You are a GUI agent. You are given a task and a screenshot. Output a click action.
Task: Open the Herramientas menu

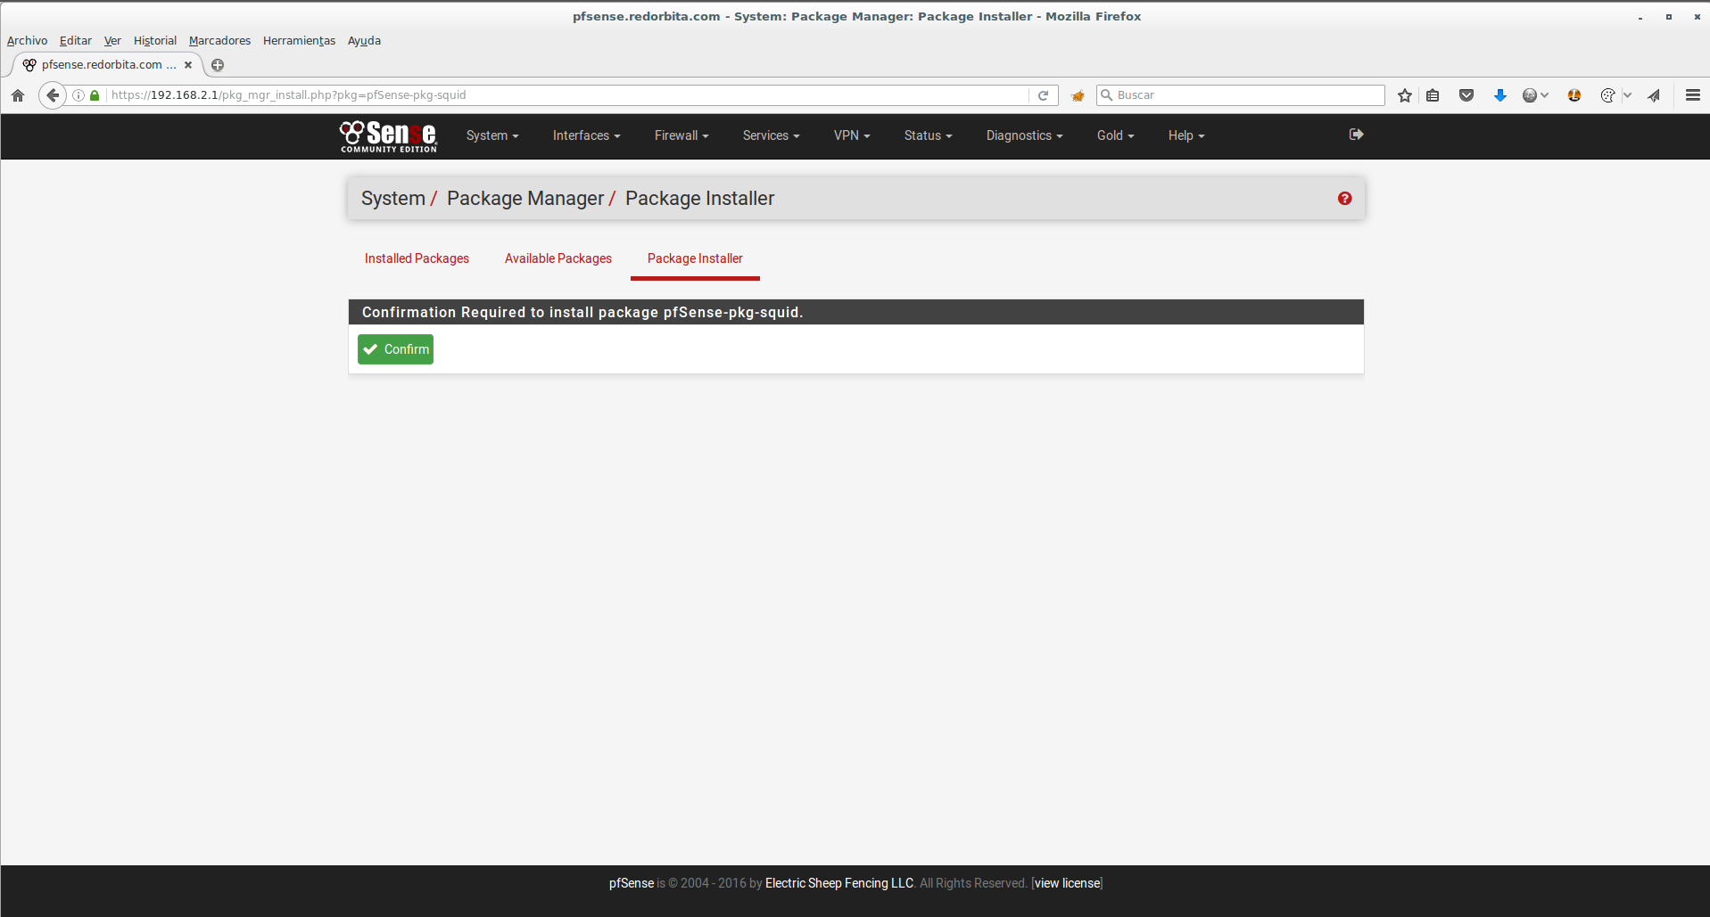click(x=299, y=41)
